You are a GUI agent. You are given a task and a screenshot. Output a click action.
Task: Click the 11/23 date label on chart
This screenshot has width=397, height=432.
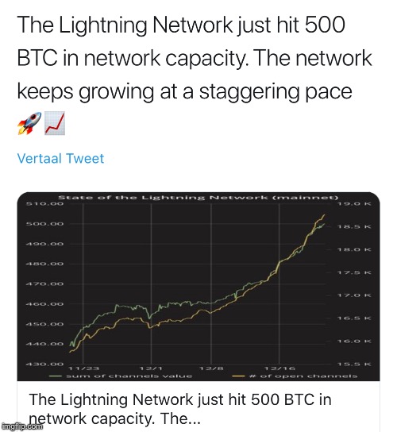click(83, 368)
